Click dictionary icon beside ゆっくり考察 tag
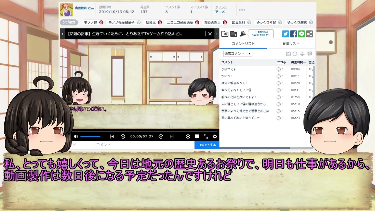Viewport: 375px width, 211px height. click(280, 22)
